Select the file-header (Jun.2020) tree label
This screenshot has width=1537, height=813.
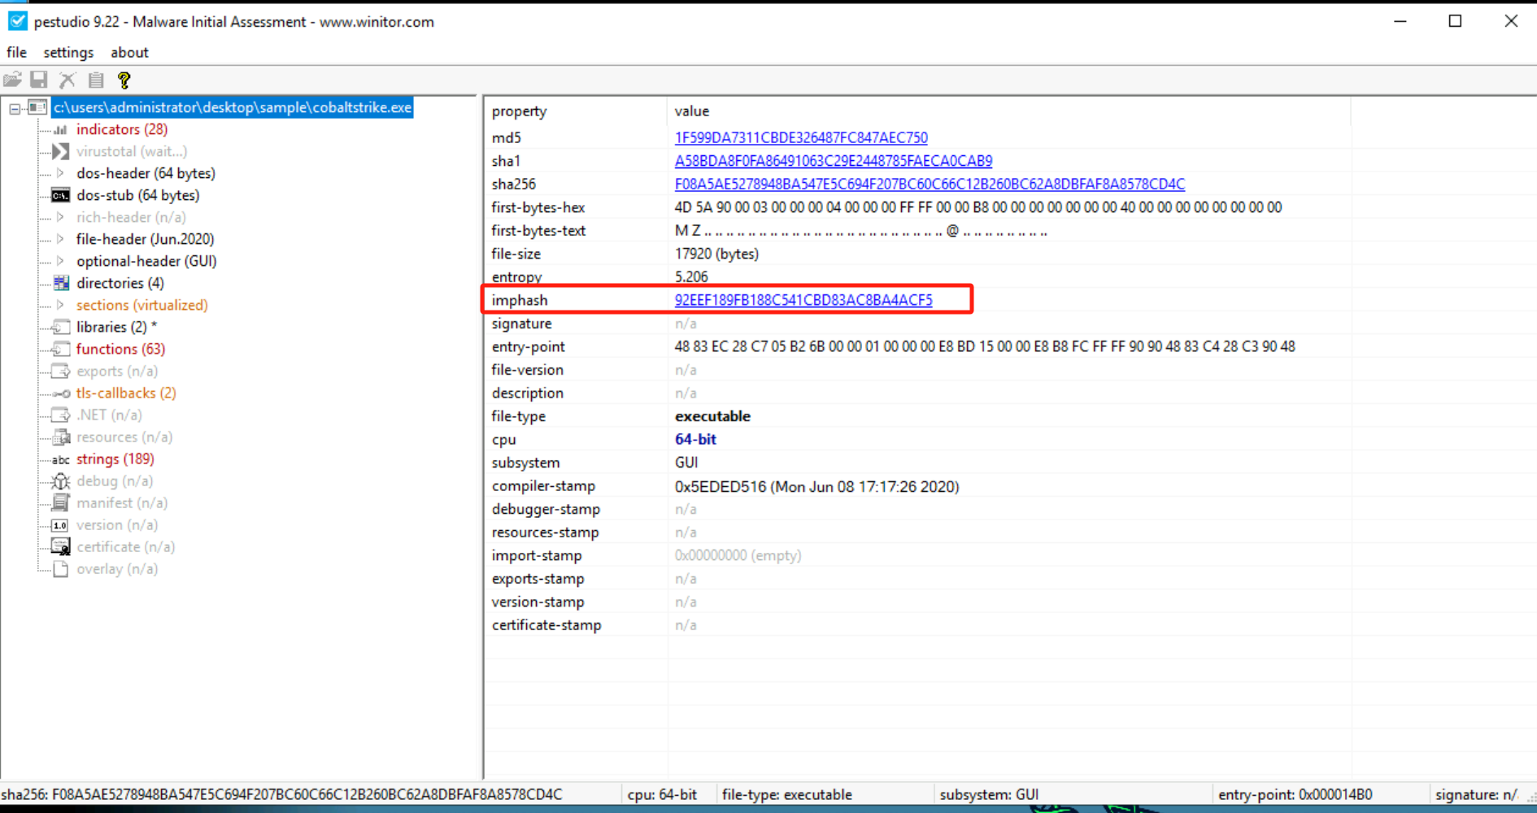click(145, 239)
